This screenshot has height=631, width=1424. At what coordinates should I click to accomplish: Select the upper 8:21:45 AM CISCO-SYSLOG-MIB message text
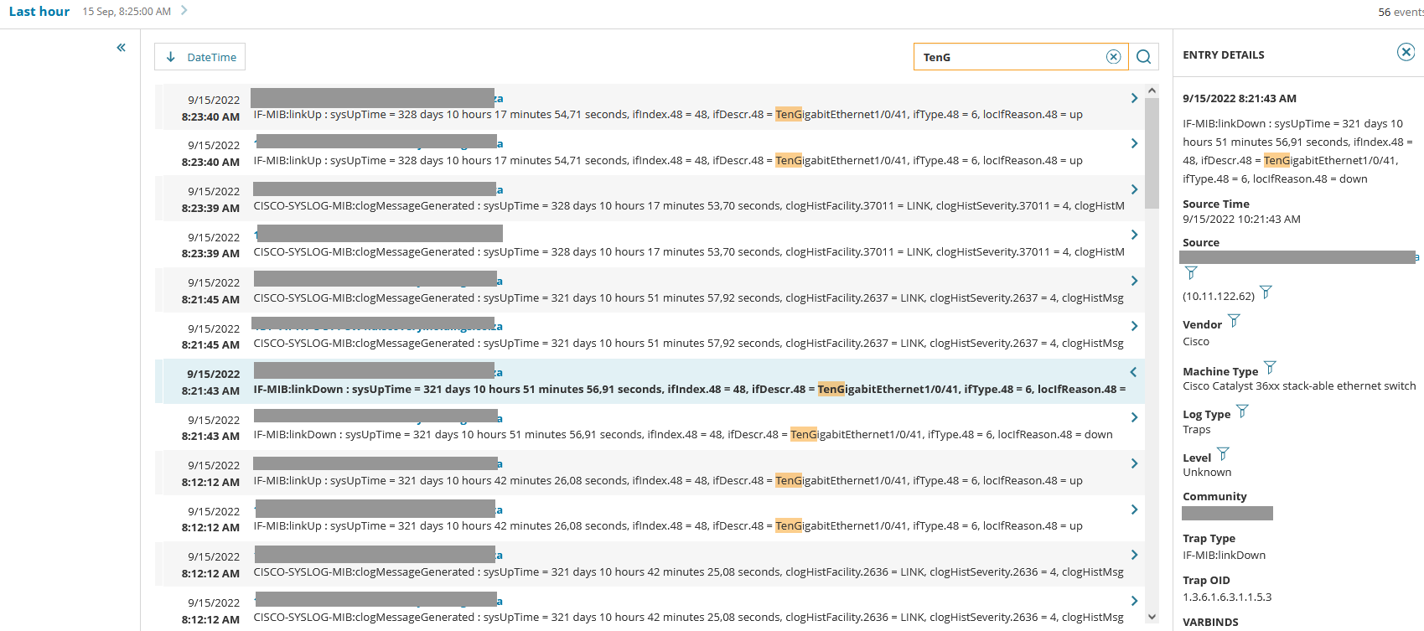[x=688, y=297]
